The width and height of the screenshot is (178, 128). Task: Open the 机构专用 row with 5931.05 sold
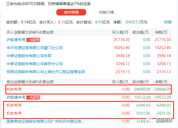[x=89, y=113]
